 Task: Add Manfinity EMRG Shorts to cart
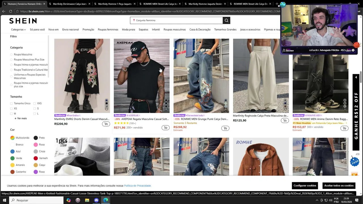click(x=106, y=124)
